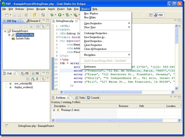Select row_color(int $i) in Outline
This screenshot has width=185, height=137.
[23, 84]
